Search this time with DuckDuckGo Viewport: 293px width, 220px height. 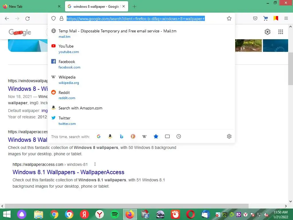[x=133, y=136]
